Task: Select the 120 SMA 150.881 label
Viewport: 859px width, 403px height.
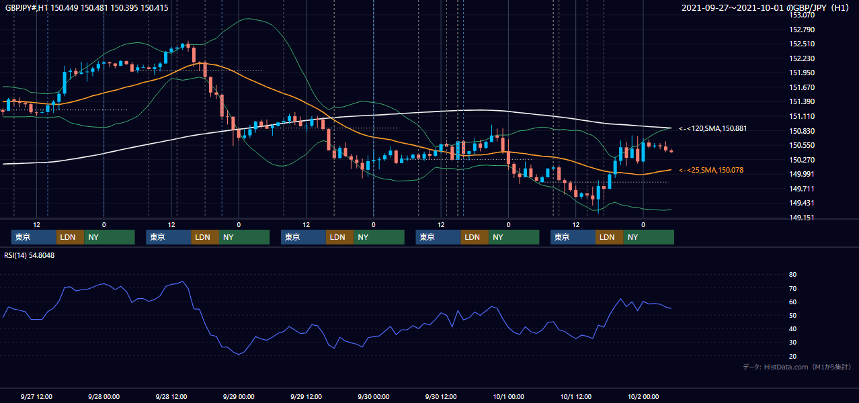Action: click(712, 128)
